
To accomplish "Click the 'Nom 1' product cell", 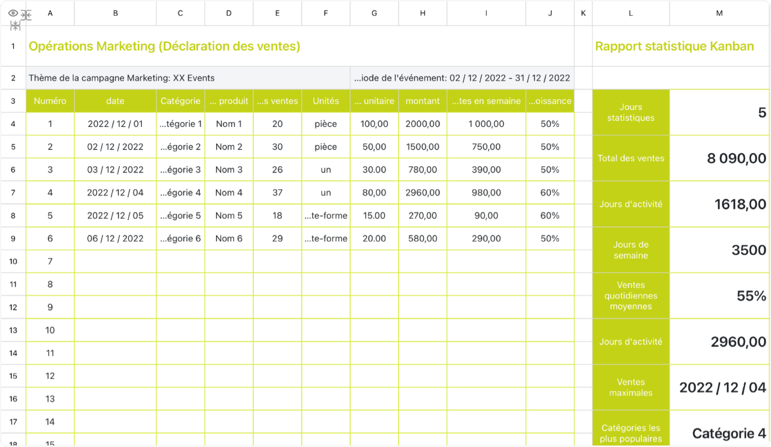I will point(228,124).
